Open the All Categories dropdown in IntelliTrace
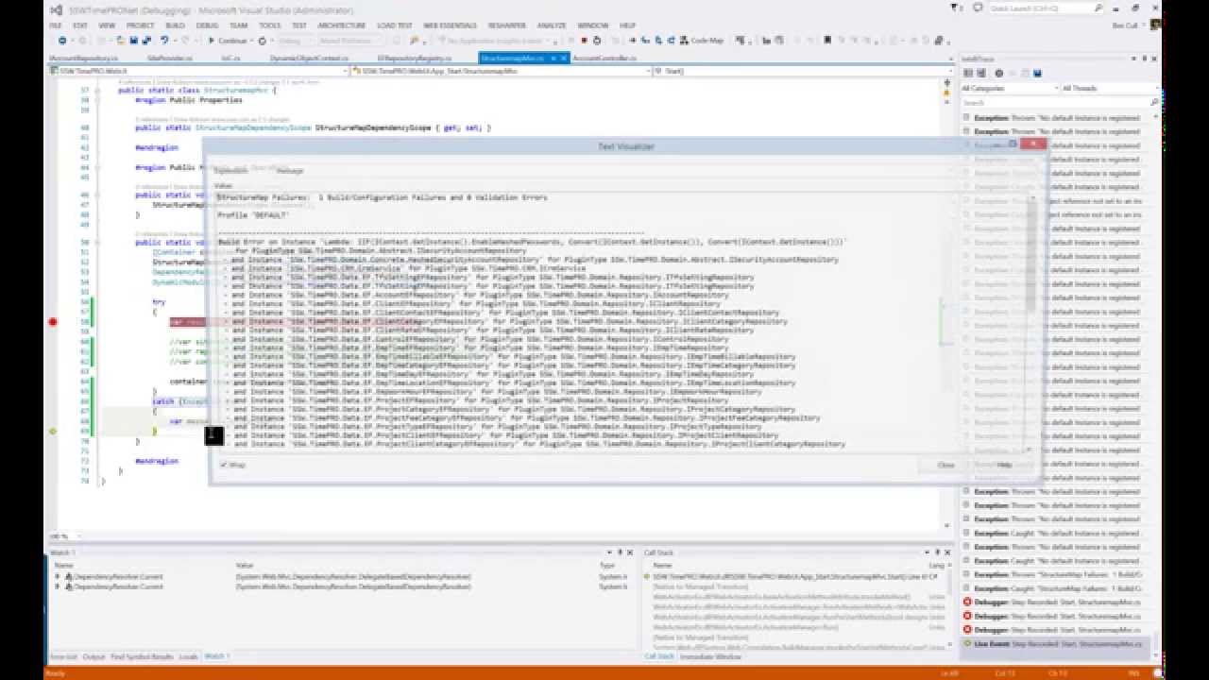1209x680 pixels. [1056, 87]
